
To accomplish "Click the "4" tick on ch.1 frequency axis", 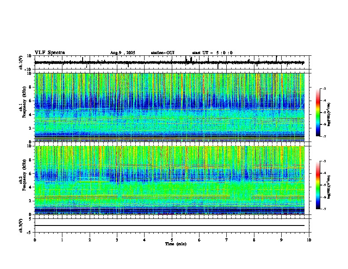I will (x=31, y=115).
